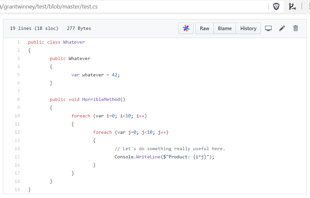Delete the file using the trash icon
Image resolution: width=310 pixels, height=198 pixels.
[x=296, y=29]
